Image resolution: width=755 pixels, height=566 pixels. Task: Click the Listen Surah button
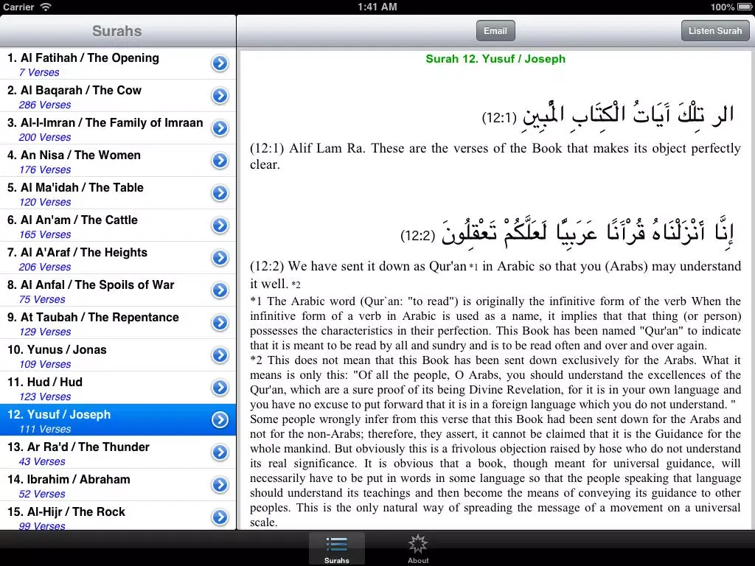[x=715, y=31]
